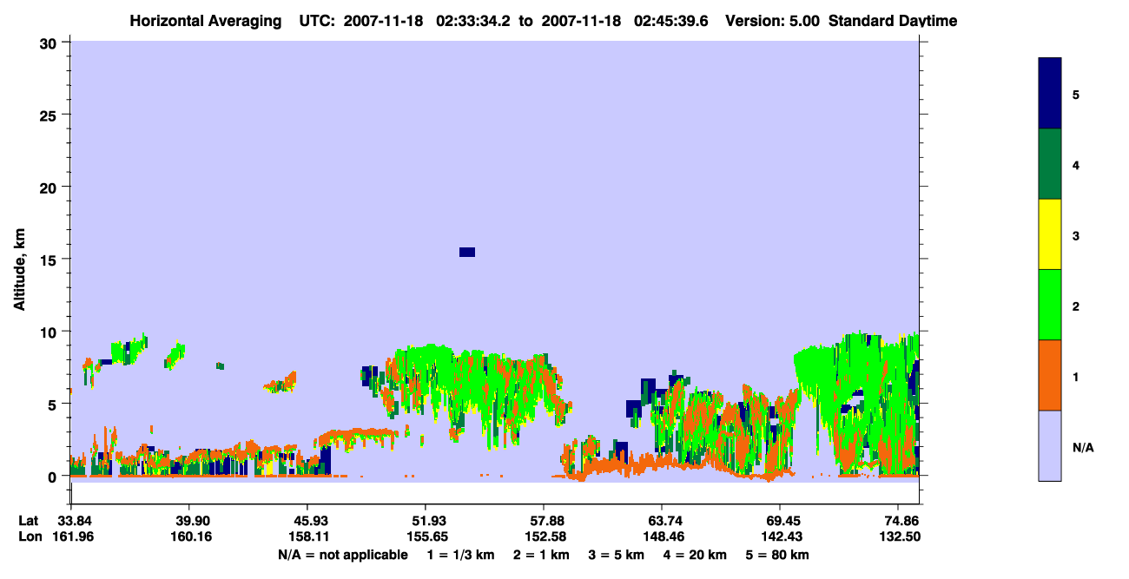Click the end time '02:45:39.6' in title
1129x579 pixels.
671,21
